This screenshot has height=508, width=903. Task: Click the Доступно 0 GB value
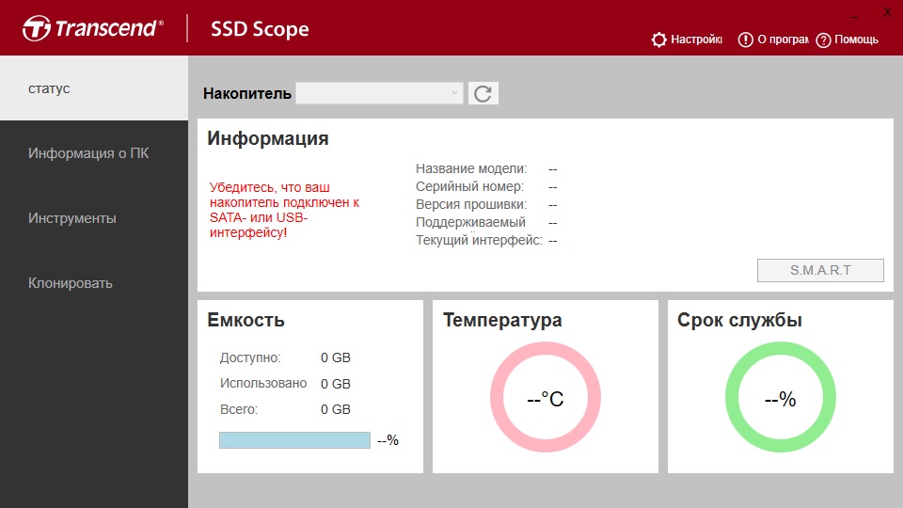click(335, 357)
